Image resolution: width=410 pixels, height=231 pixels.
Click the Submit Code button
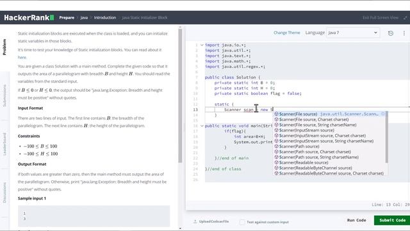392,220
